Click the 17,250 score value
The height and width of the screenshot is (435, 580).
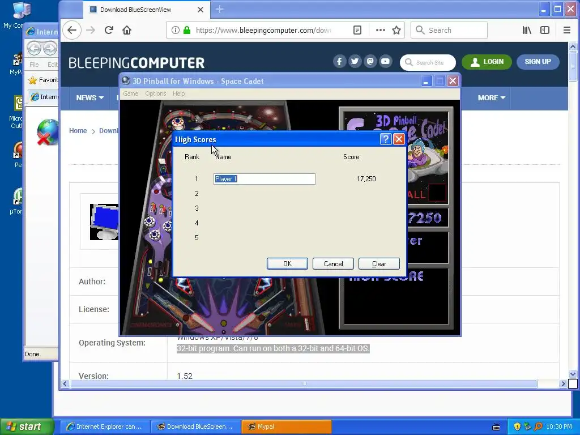366,179
